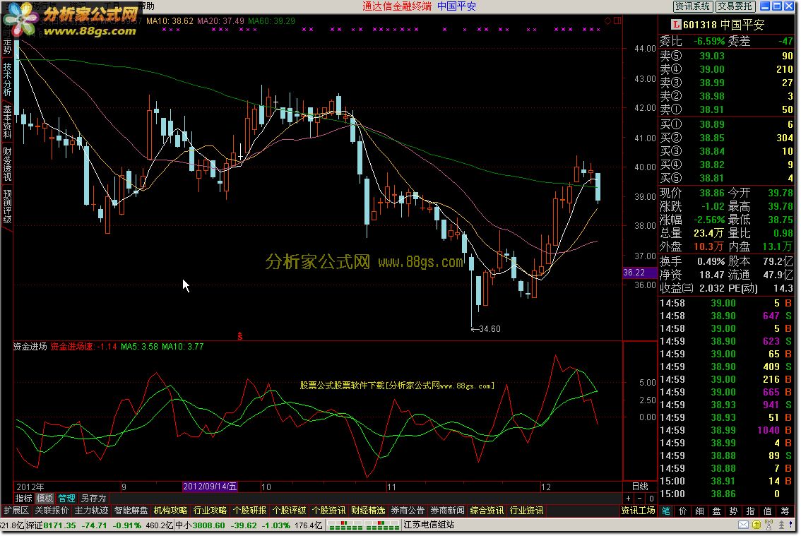Click the 资金进场 indicator label

pyautogui.click(x=30, y=347)
